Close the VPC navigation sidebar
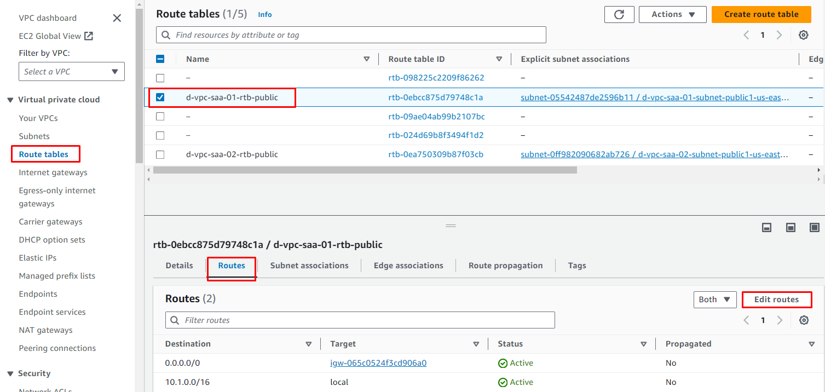 coord(117,18)
